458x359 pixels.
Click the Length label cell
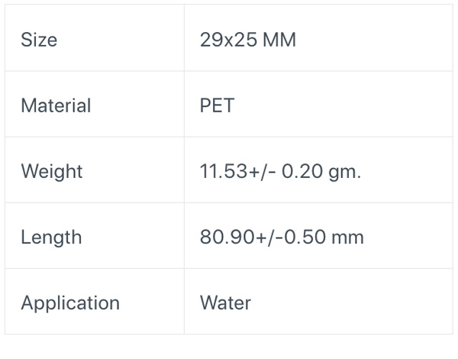tap(95, 235)
